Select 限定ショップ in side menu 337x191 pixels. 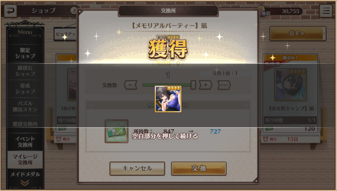point(25,53)
